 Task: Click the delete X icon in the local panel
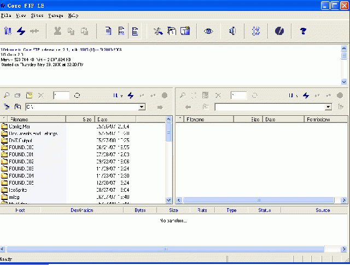(41, 96)
